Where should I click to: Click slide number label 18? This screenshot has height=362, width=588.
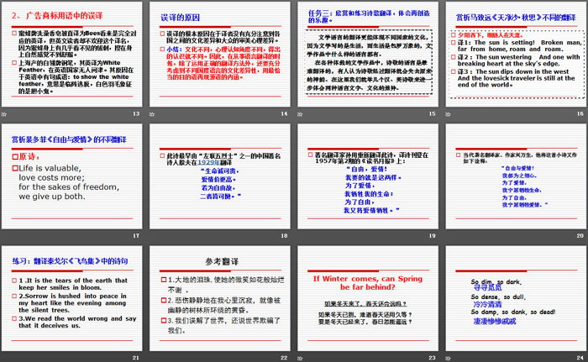(284, 235)
